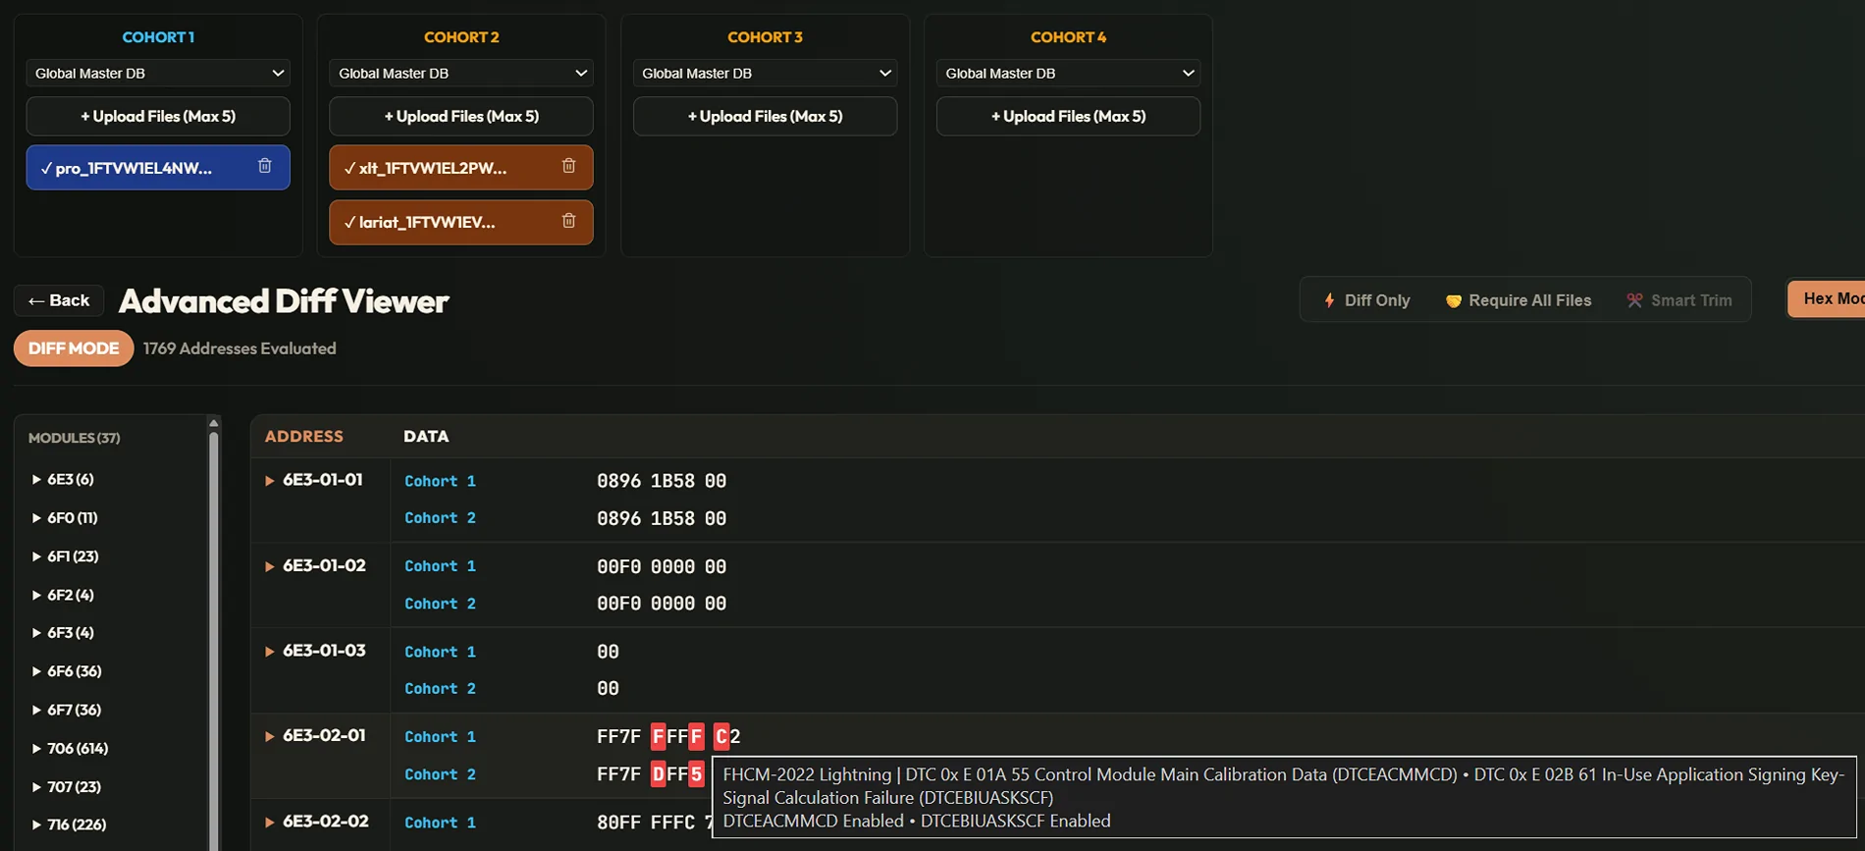Screen dimensions: 1865x851
Task: Remove the lariat_1FTVW1EV file via trash icon
Action: tap(568, 221)
